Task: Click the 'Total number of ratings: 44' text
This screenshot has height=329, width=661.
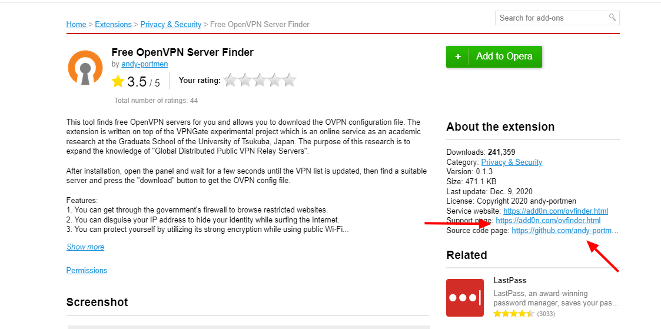Action: (156, 101)
